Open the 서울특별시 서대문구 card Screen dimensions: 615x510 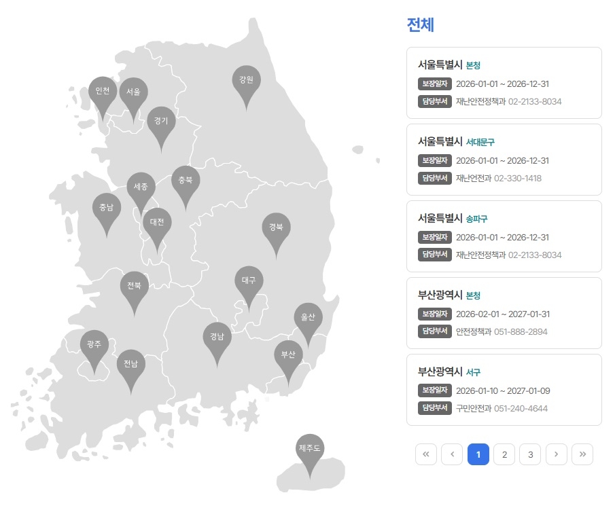(504, 160)
